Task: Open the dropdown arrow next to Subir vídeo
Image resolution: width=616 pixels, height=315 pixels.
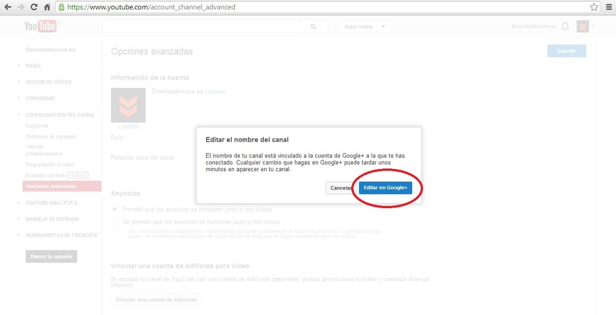Action: pos(384,27)
